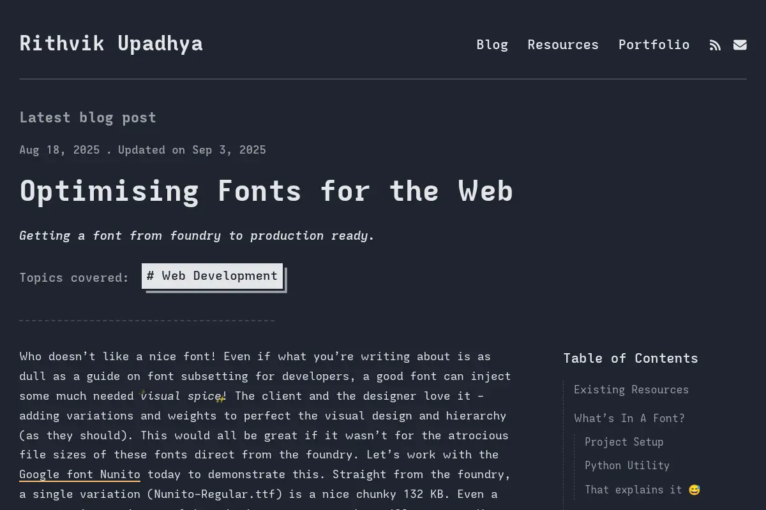Click the Rithvik Upadhya site title
Screen dimensions: 766x510
pyautogui.click(x=111, y=43)
